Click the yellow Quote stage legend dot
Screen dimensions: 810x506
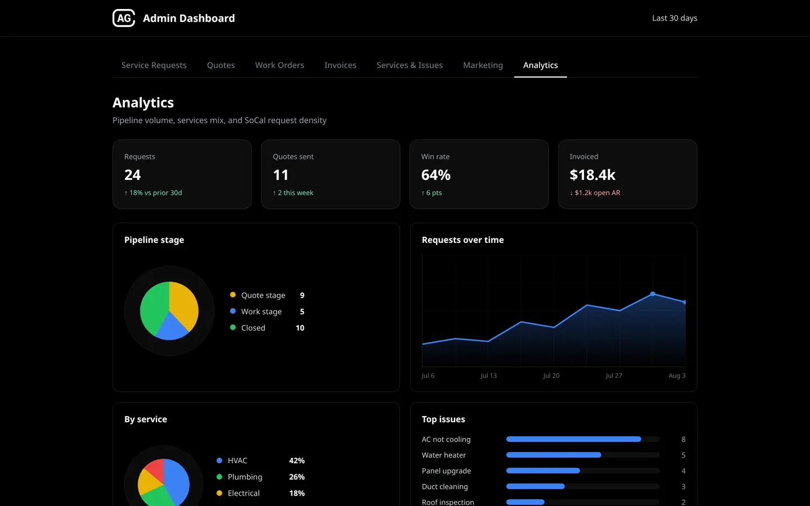pos(233,295)
